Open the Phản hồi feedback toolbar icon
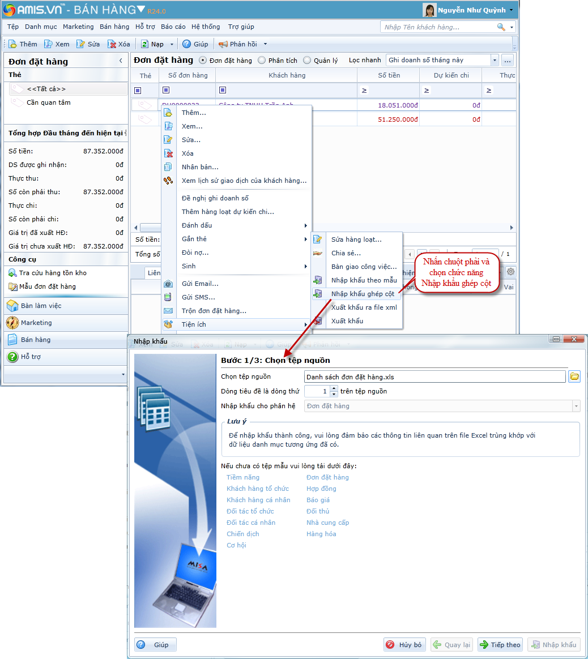Screen dimensions: 588x659 tap(223, 44)
